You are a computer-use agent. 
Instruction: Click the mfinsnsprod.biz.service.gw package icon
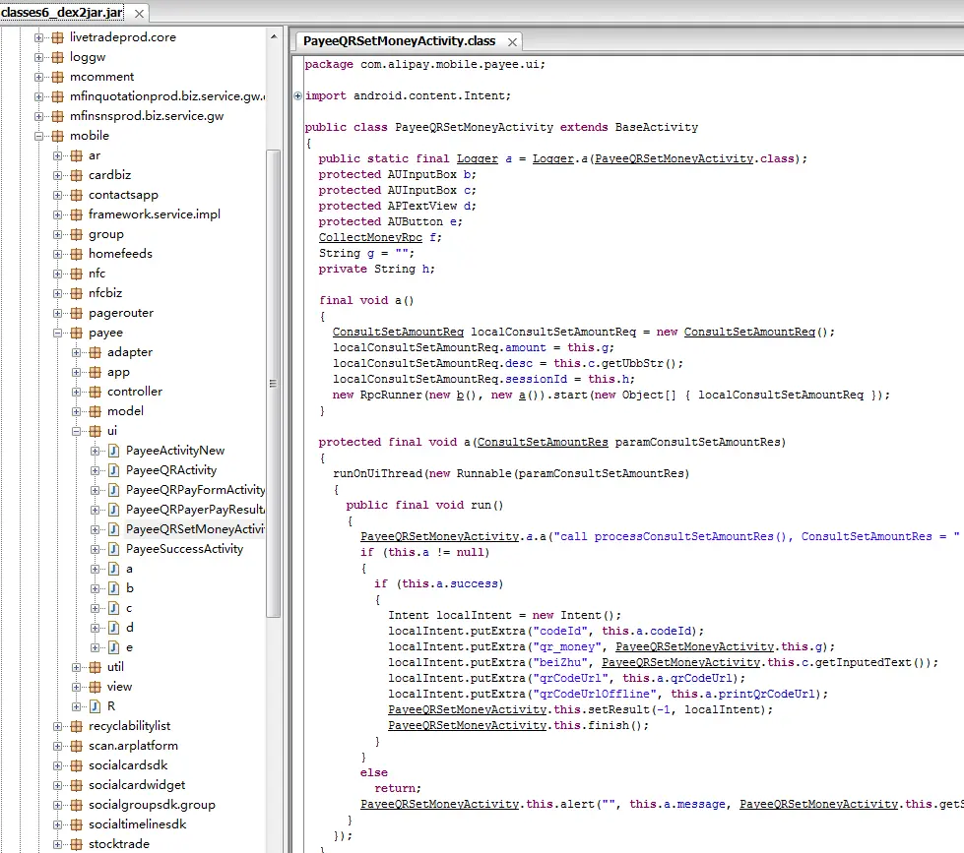pyautogui.click(x=58, y=116)
